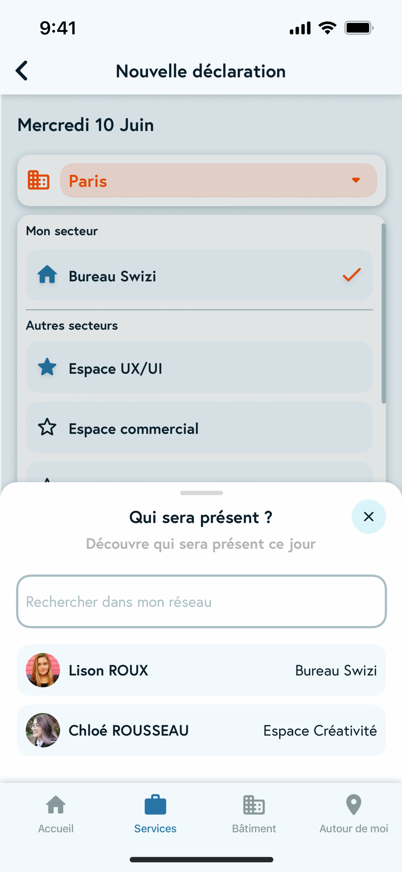Select the Bureau Swizi orange checkmark
The height and width of the screenshot is (872, 402).
[351, 275]
